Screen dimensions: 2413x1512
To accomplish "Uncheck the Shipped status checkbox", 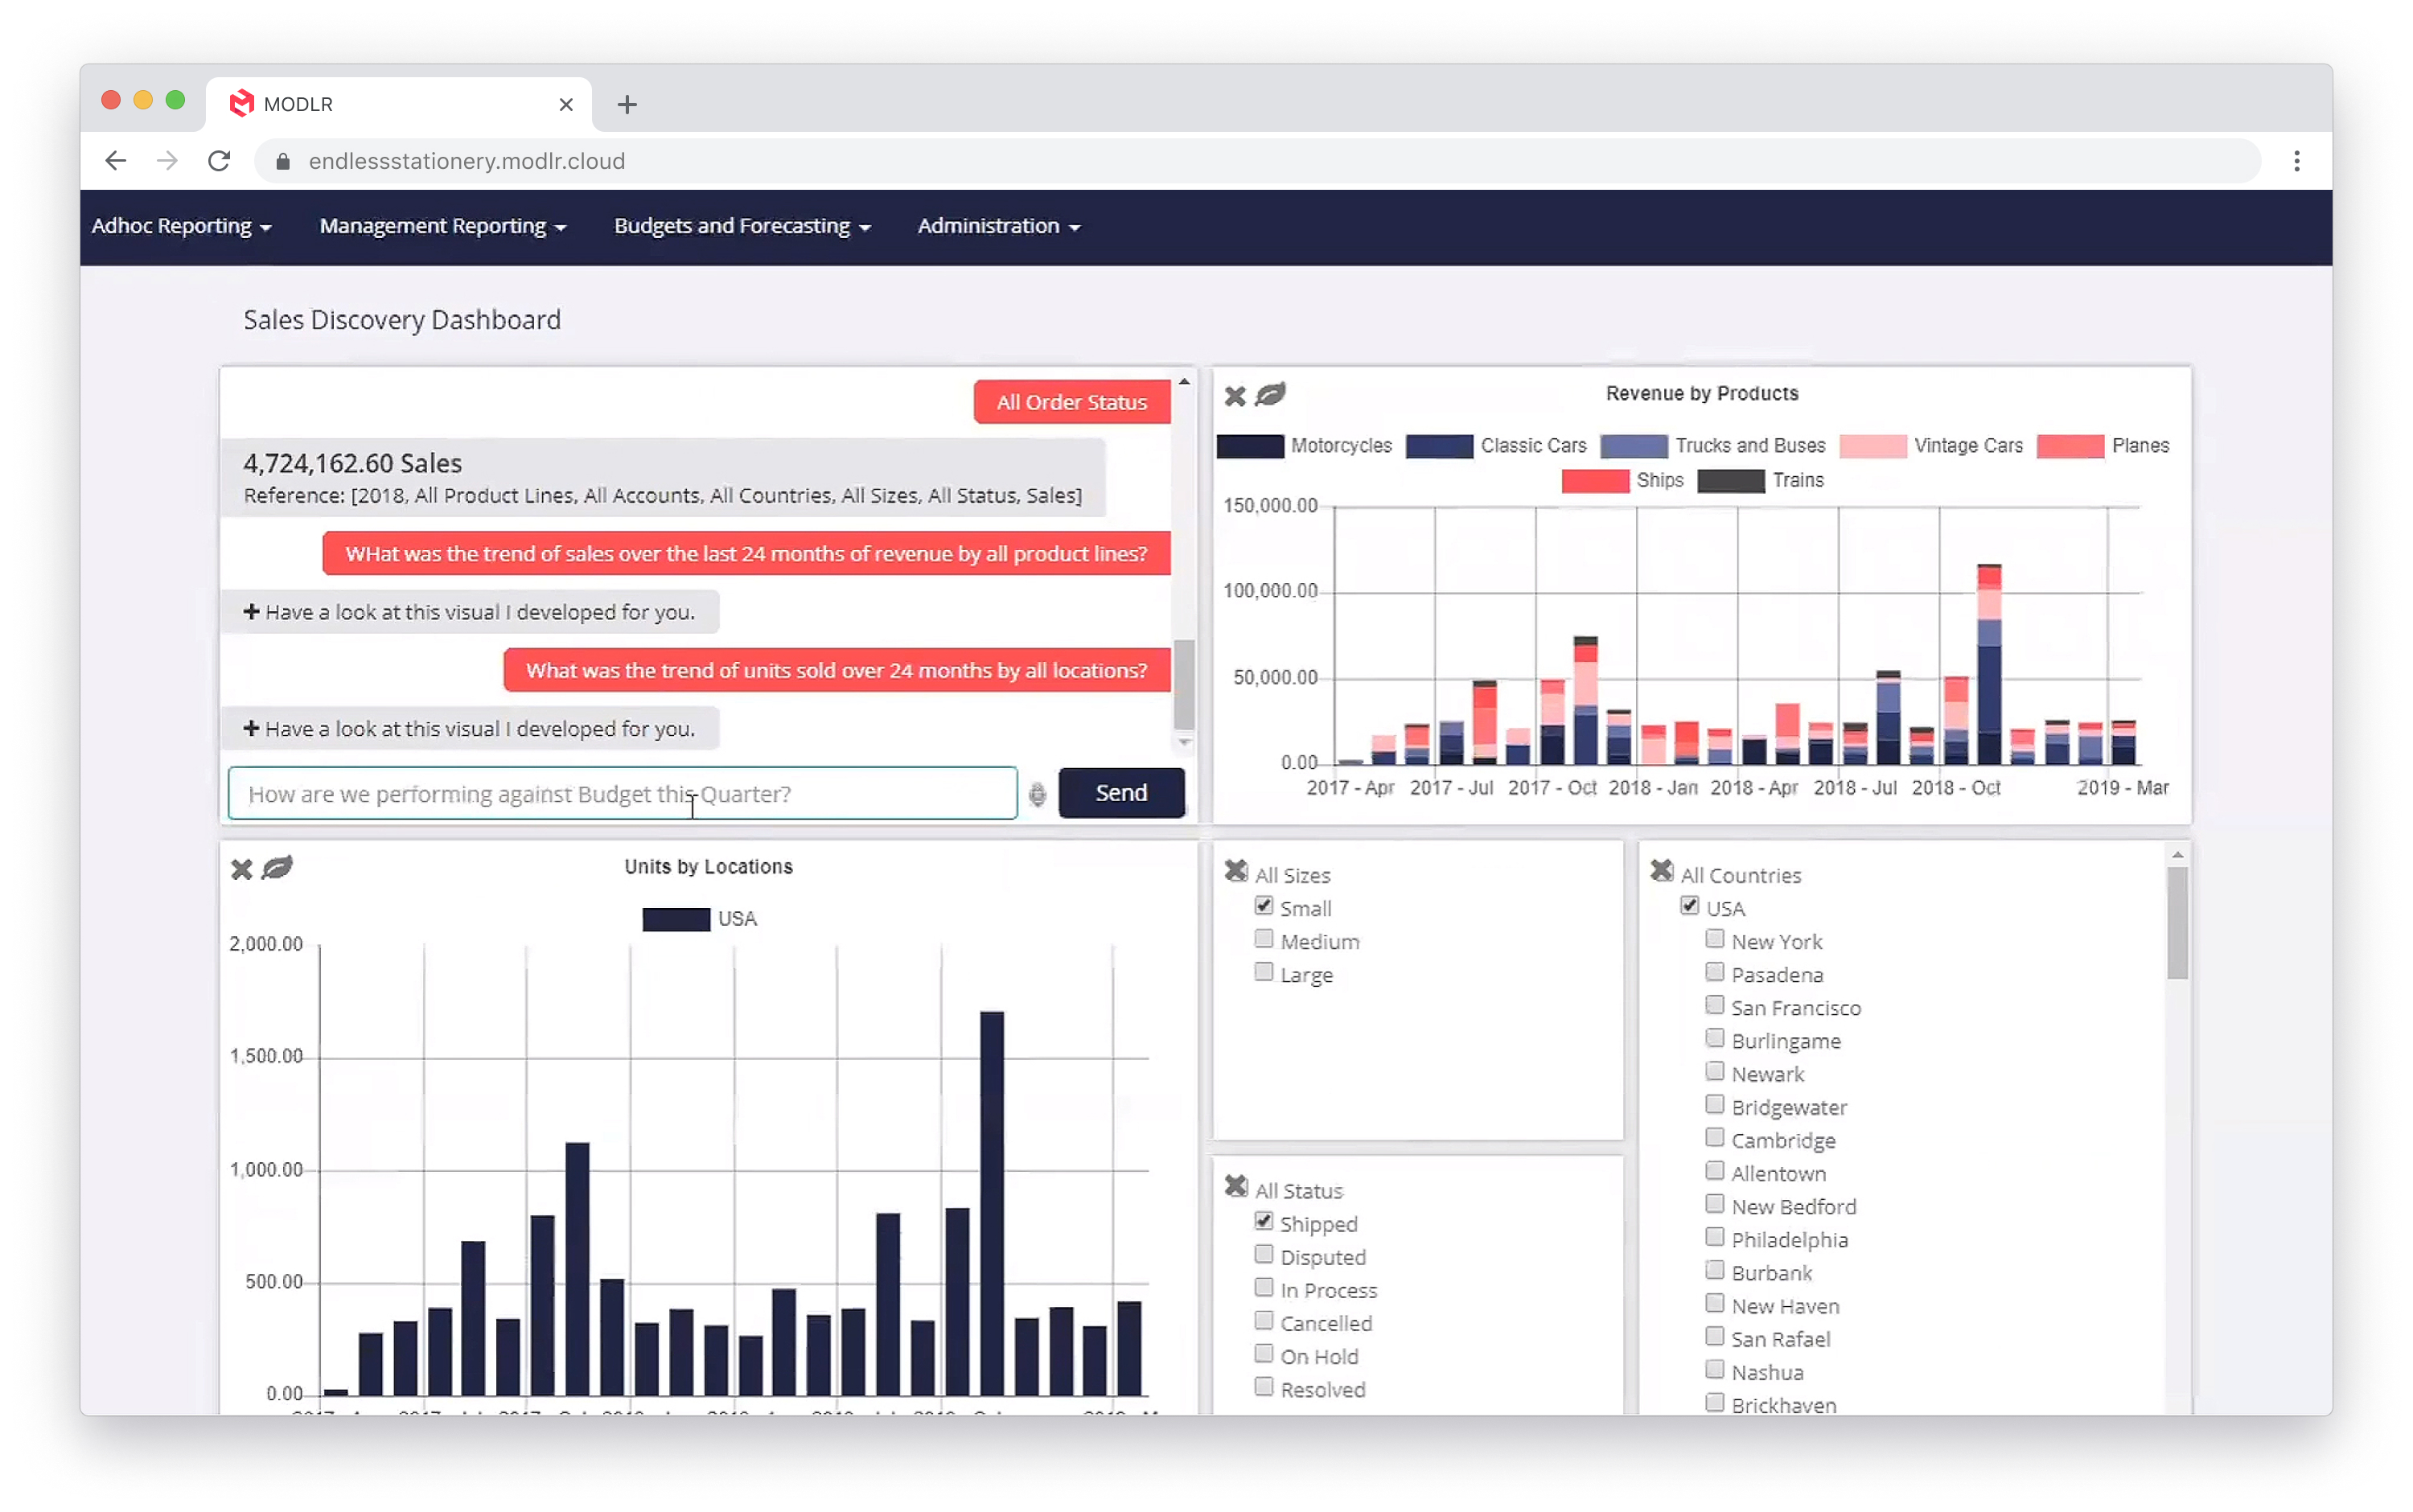I will coord(1264,1222).
